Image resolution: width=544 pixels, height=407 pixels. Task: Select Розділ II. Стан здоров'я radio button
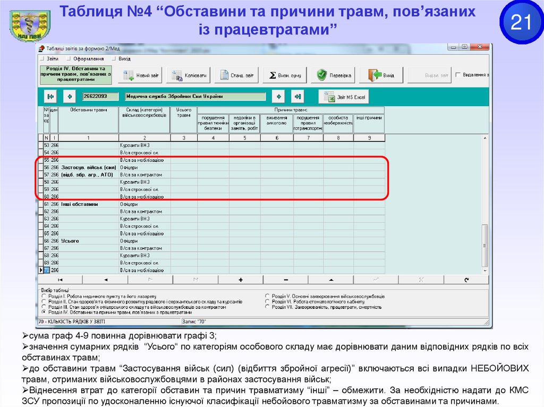pyautogui.click(x=44, y=301)
